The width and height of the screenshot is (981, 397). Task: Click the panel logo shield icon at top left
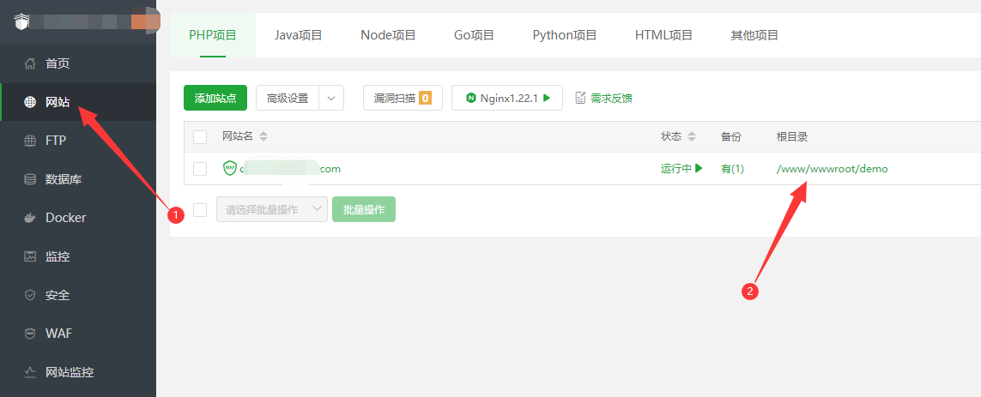21,22
